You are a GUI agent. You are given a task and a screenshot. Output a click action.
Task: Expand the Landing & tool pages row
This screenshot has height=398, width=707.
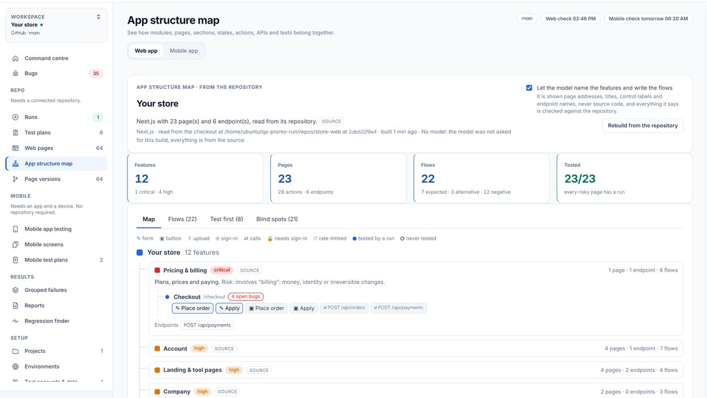coord(416,370)
